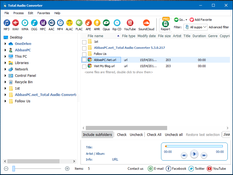This screenshot has height=175, width=233.
Task: Click the audio player progress bar
Action: point(194,146)
